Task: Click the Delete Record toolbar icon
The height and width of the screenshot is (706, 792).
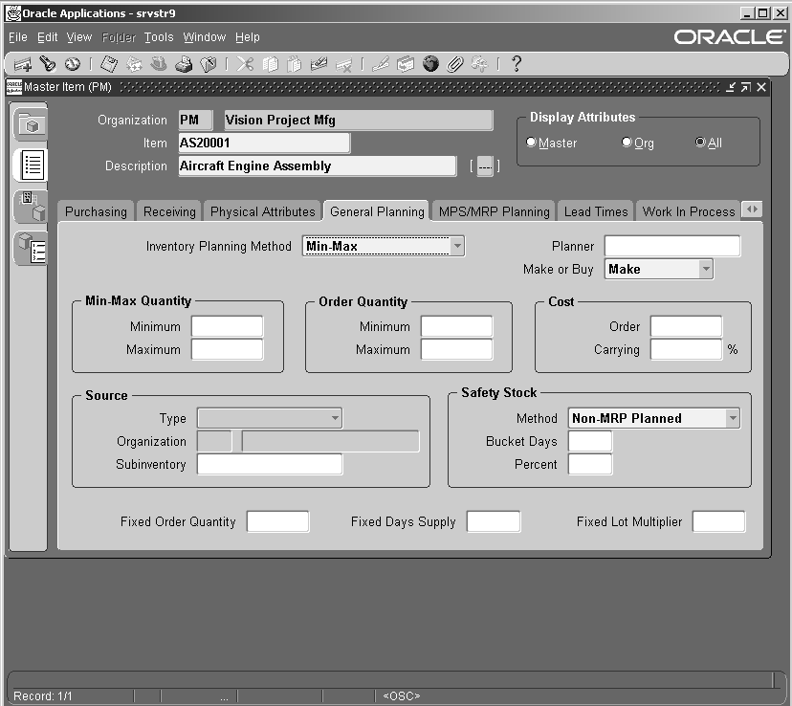Action: [343, 65]
